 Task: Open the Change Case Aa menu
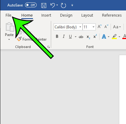click(117, 27)
